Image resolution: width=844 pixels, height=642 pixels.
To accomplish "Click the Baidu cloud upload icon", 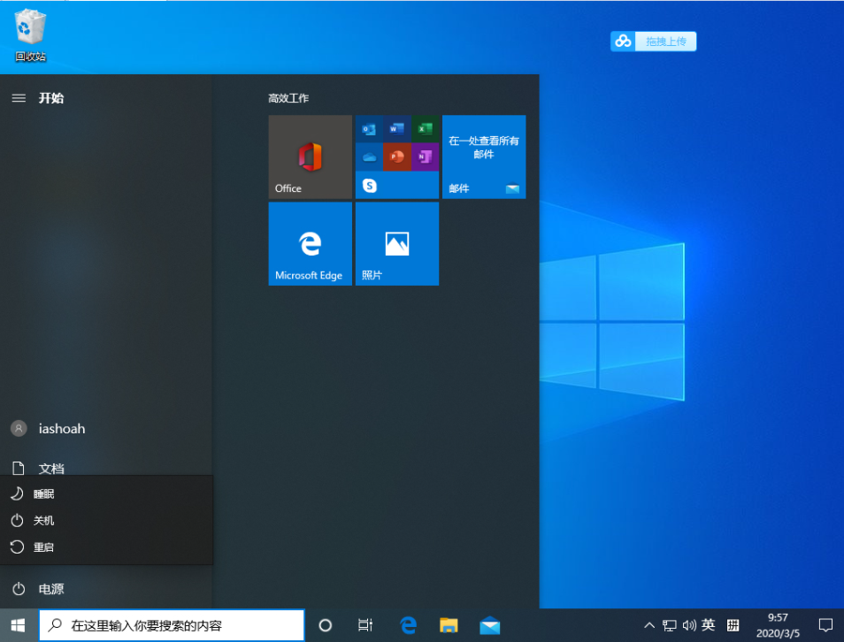I will (x=623, y=42).
